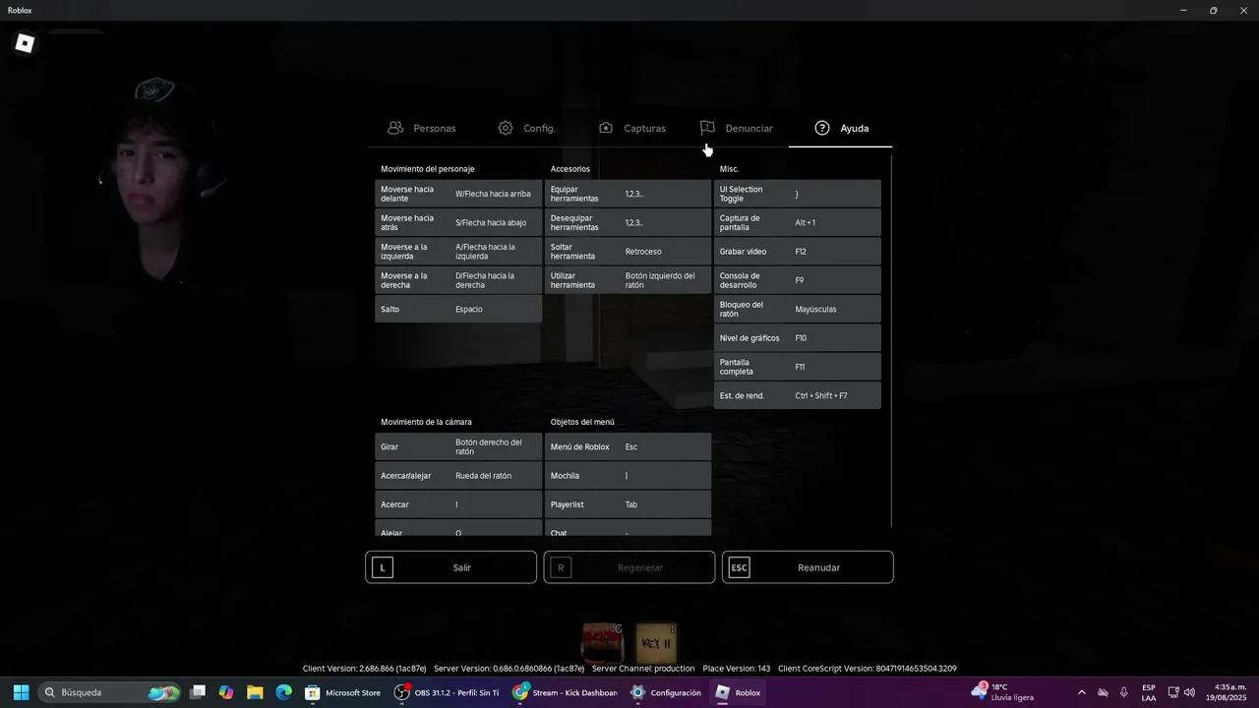Image resolution: width=1259 pixels, height=708 pixels.
Task: Switch to the Personas tab
Action: click(421, 128)
